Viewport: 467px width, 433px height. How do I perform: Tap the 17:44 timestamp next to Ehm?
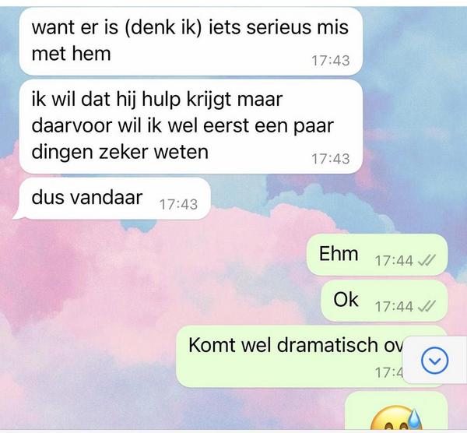394,261
